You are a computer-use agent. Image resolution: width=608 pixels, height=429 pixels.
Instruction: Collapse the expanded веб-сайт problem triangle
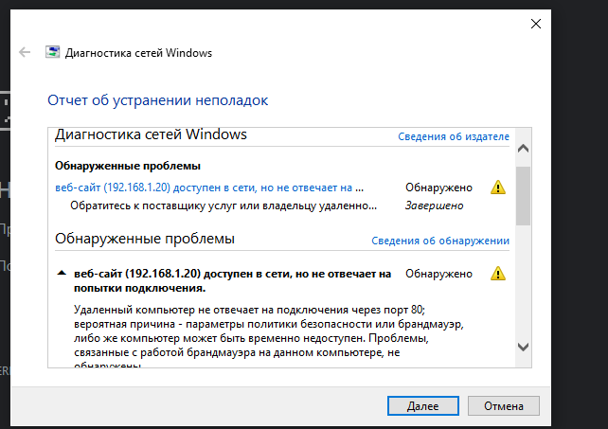click(x=62, y=273)
